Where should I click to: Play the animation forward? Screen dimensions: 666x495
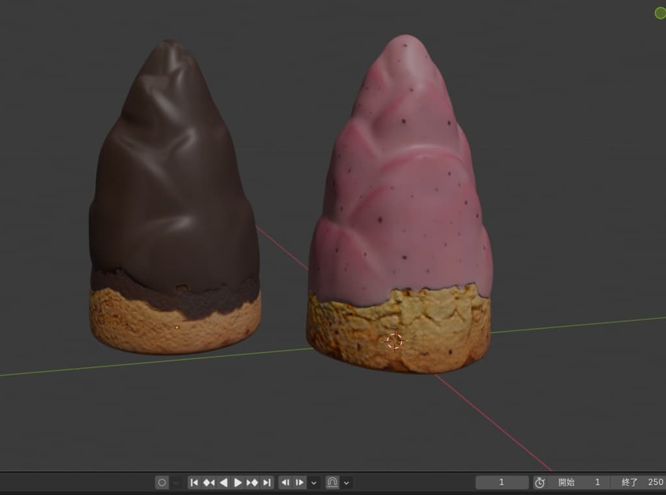pos(238,482)
